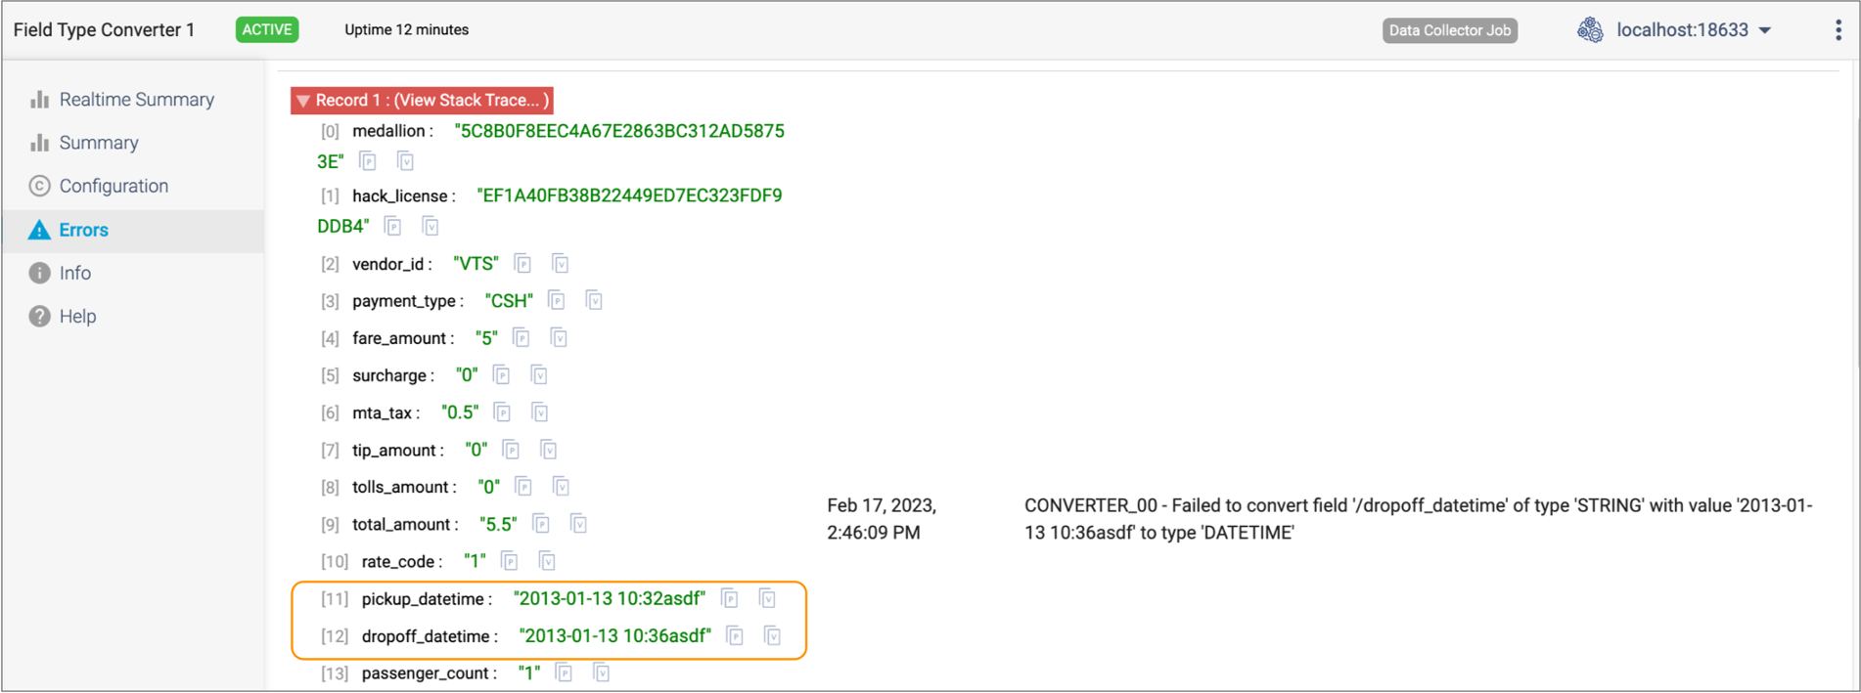Select the Errors tab
1861x693 pixels.
(x=133, y=230)
